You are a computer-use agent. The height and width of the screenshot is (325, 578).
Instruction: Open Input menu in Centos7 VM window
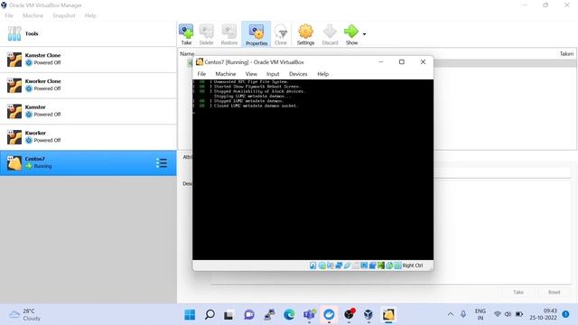click(273, 74)
